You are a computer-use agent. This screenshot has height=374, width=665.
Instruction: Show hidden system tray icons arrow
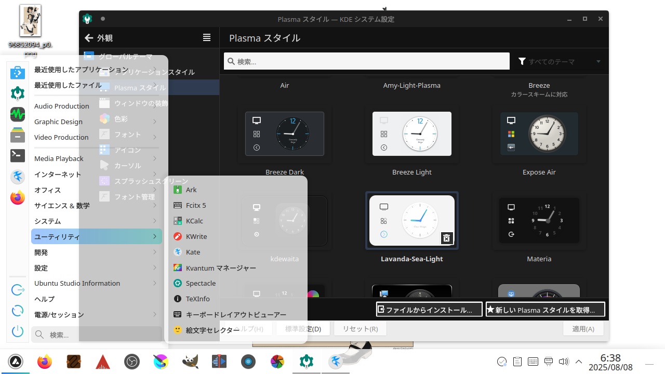point(579,362)
